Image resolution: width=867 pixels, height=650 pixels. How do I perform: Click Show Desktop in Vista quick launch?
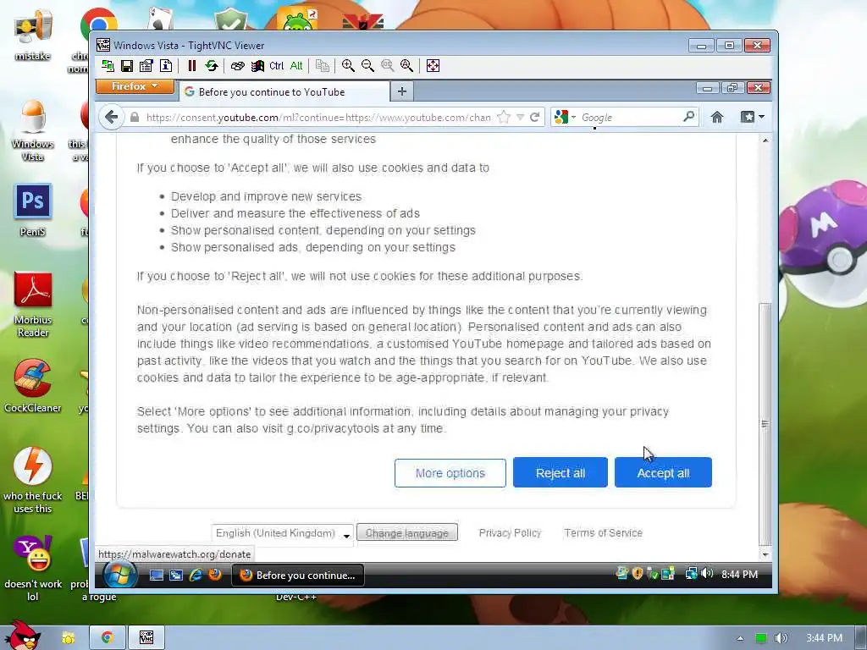pos(157,576)
